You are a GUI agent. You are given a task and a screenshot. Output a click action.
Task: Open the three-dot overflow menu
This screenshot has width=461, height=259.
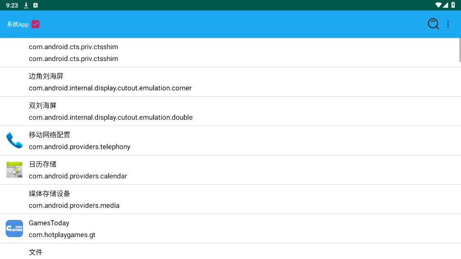click(448, 24)
